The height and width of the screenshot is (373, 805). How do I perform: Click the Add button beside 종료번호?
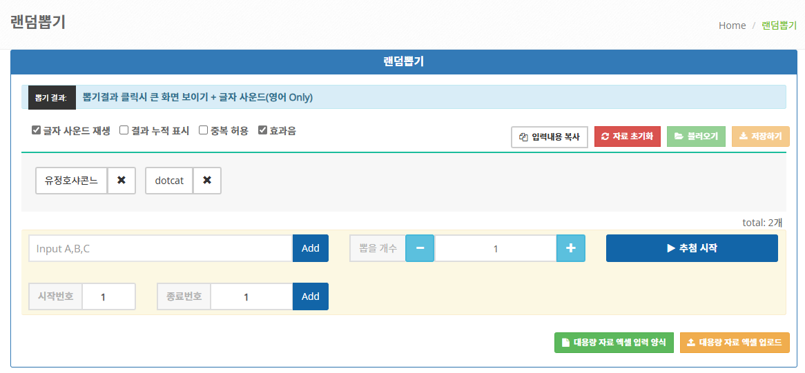311,296
